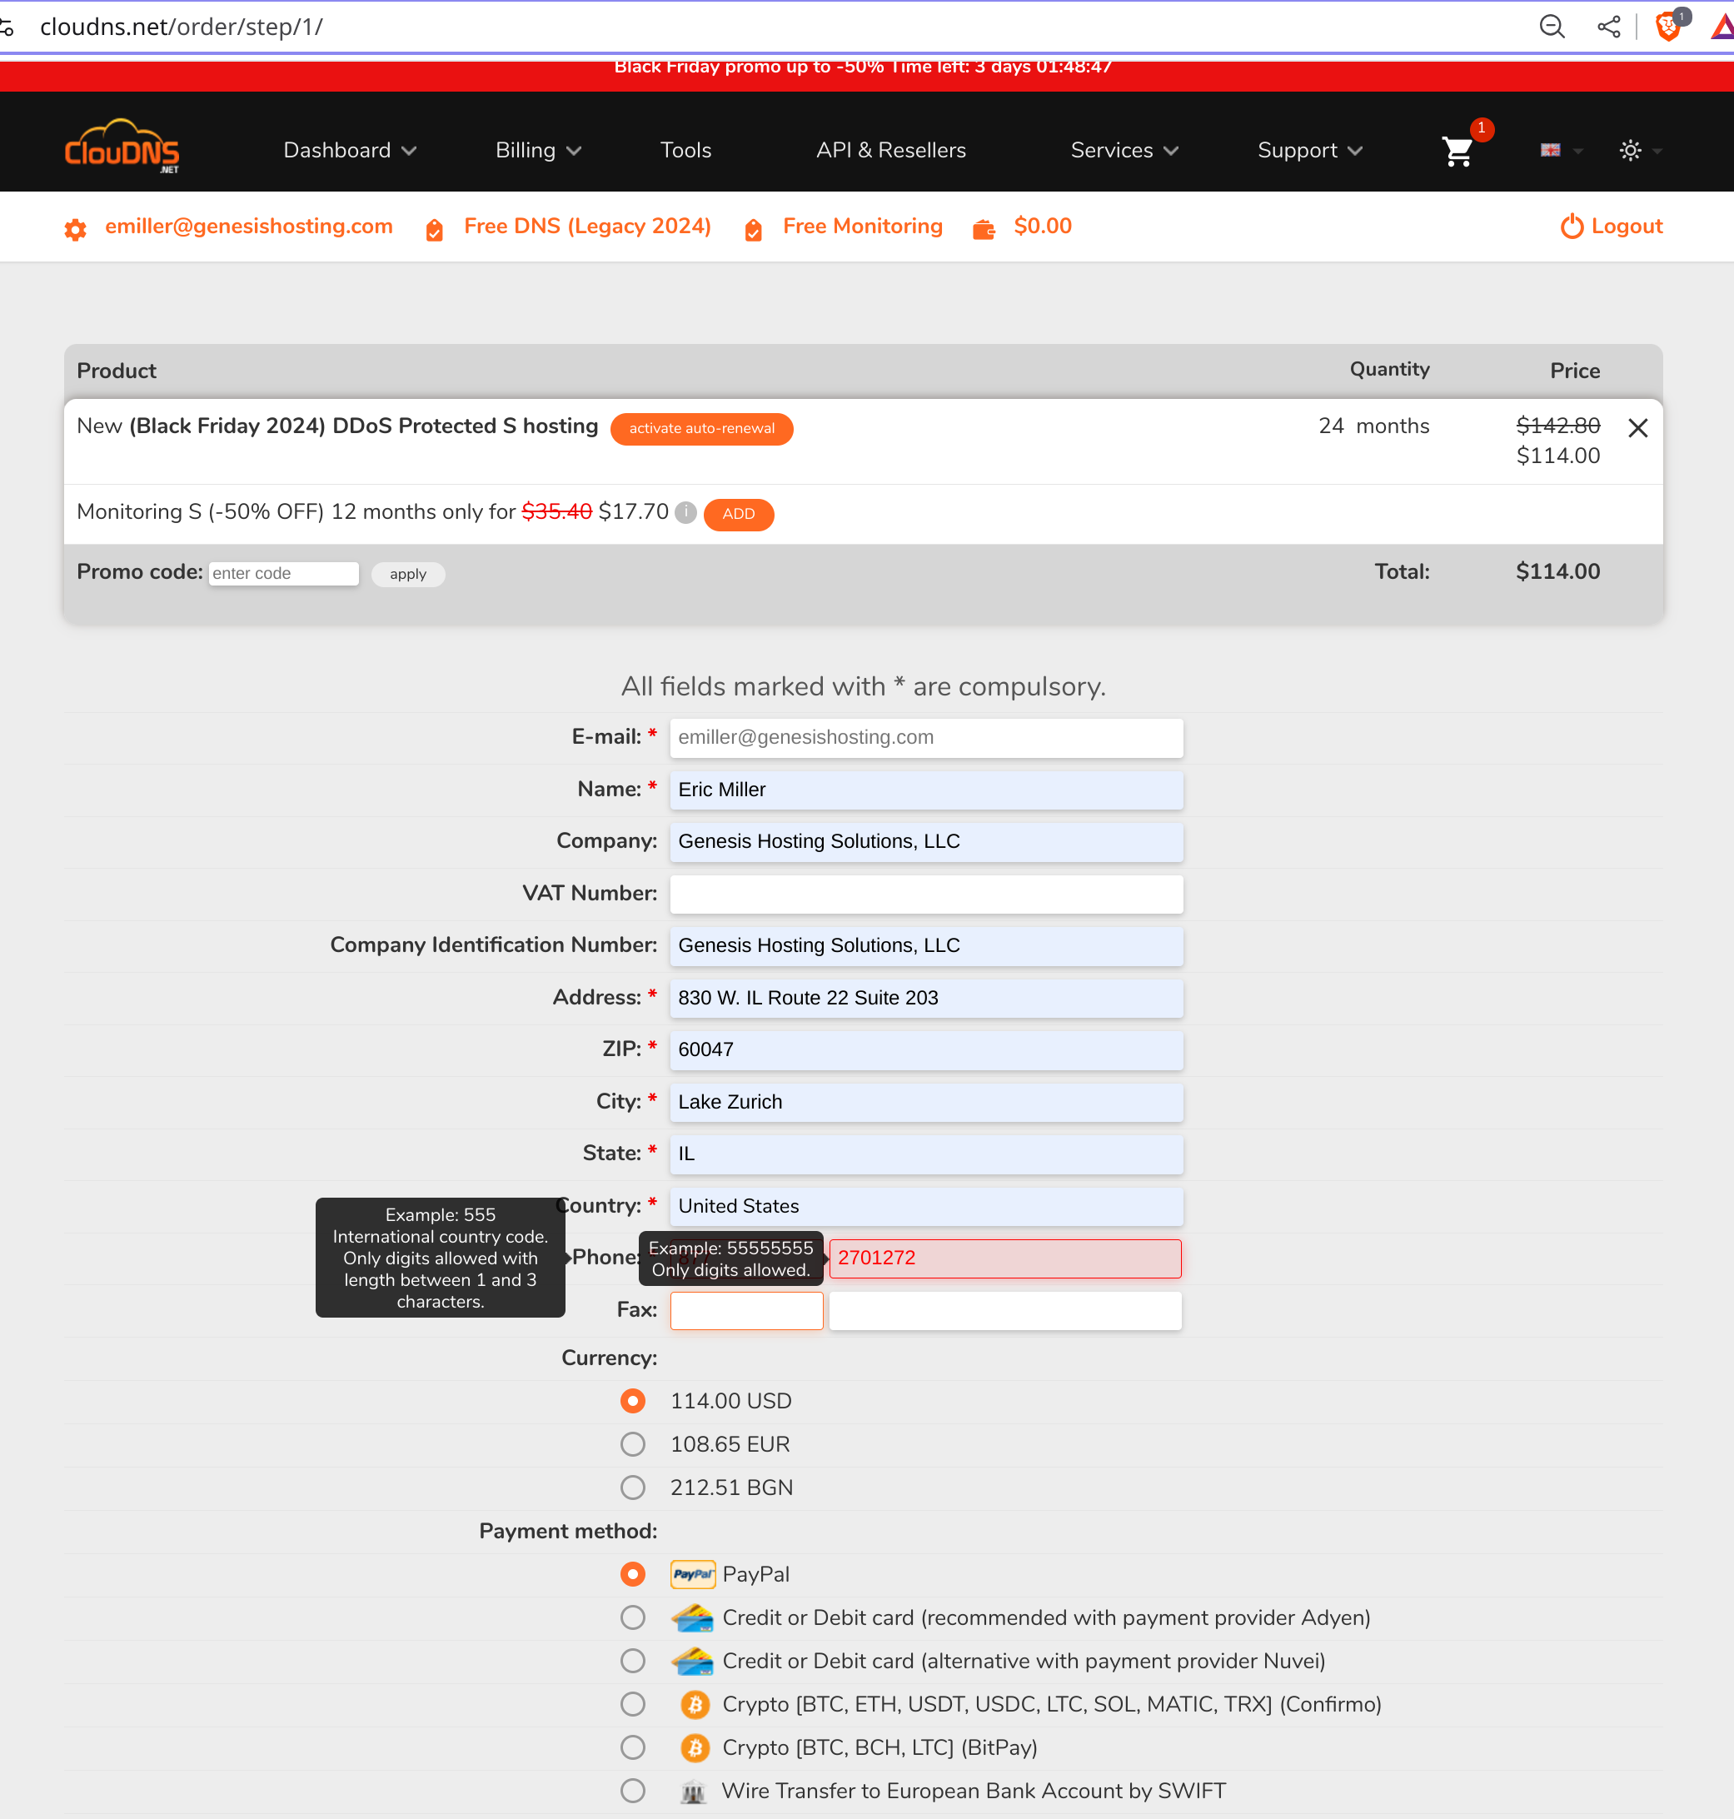Click the State field showing IL
1734x1819 pixels.
click(x=926, y=1154)
